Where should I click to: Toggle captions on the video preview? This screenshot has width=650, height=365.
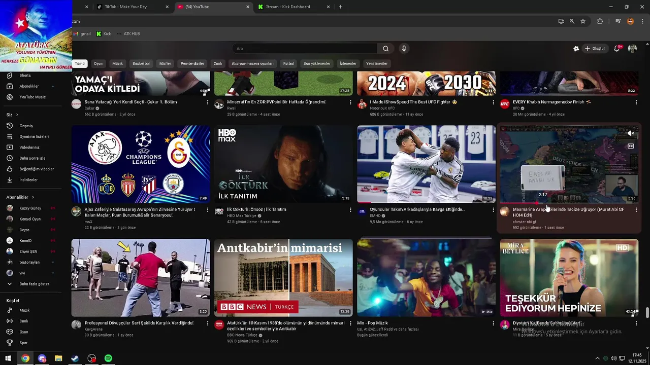631,146
